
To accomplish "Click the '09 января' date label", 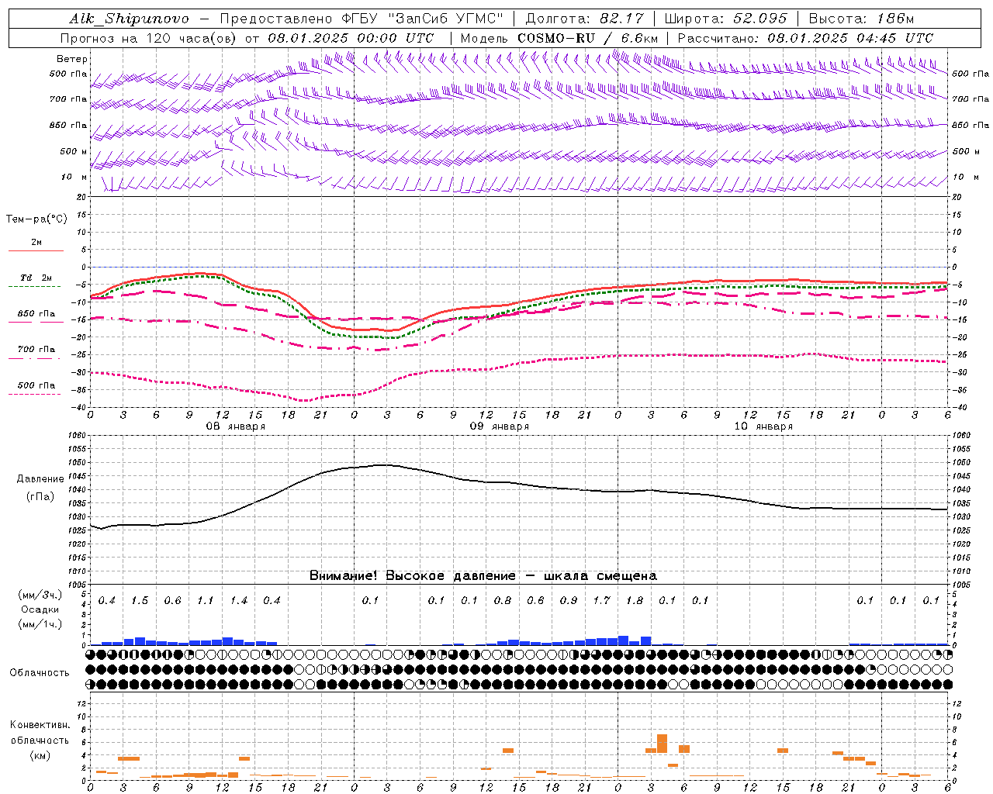I will coord(500,426).
